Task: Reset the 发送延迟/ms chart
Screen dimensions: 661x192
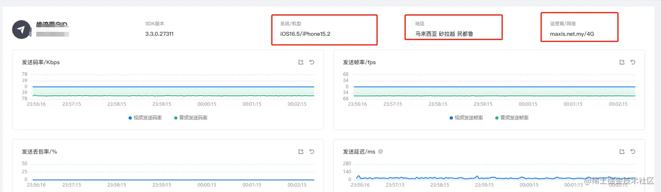Action: (x=633, y=151)
